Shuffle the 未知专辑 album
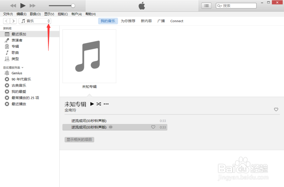Image resolution: width=284 pixels, height=187 pixels. (99, 104)
